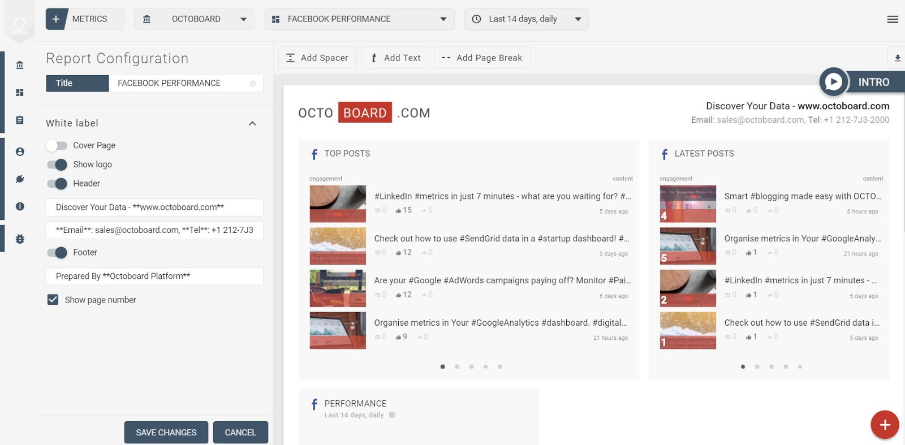Click the red floating add button
The height and width of the screenshot is (445, 905).
[x=885, y=425]
